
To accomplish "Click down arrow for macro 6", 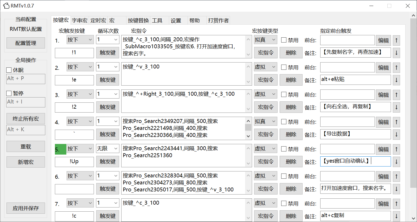I will 396,189.
